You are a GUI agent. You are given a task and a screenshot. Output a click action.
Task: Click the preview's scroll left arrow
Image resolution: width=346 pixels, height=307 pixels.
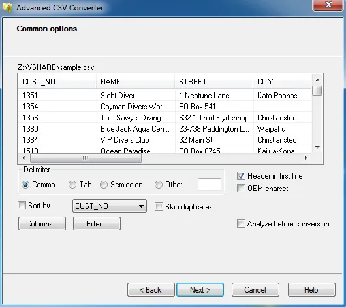pos(24,158)
